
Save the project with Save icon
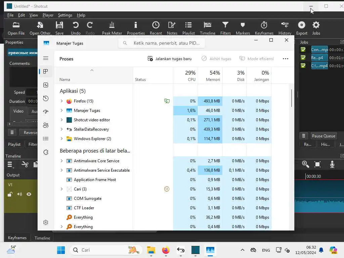click(59, 29)
